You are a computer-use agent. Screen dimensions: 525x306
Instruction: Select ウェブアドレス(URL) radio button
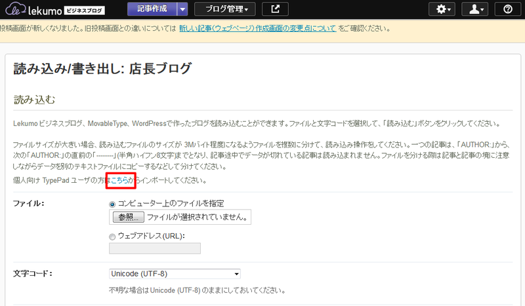point(112,237)
